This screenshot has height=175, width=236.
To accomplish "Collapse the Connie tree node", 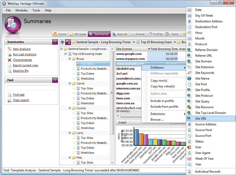I will point(70,108).
